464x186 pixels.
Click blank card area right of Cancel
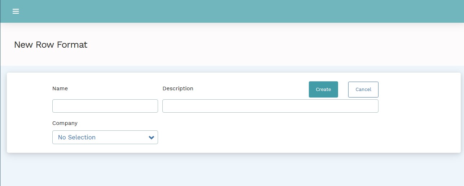(x=419, y=108)
